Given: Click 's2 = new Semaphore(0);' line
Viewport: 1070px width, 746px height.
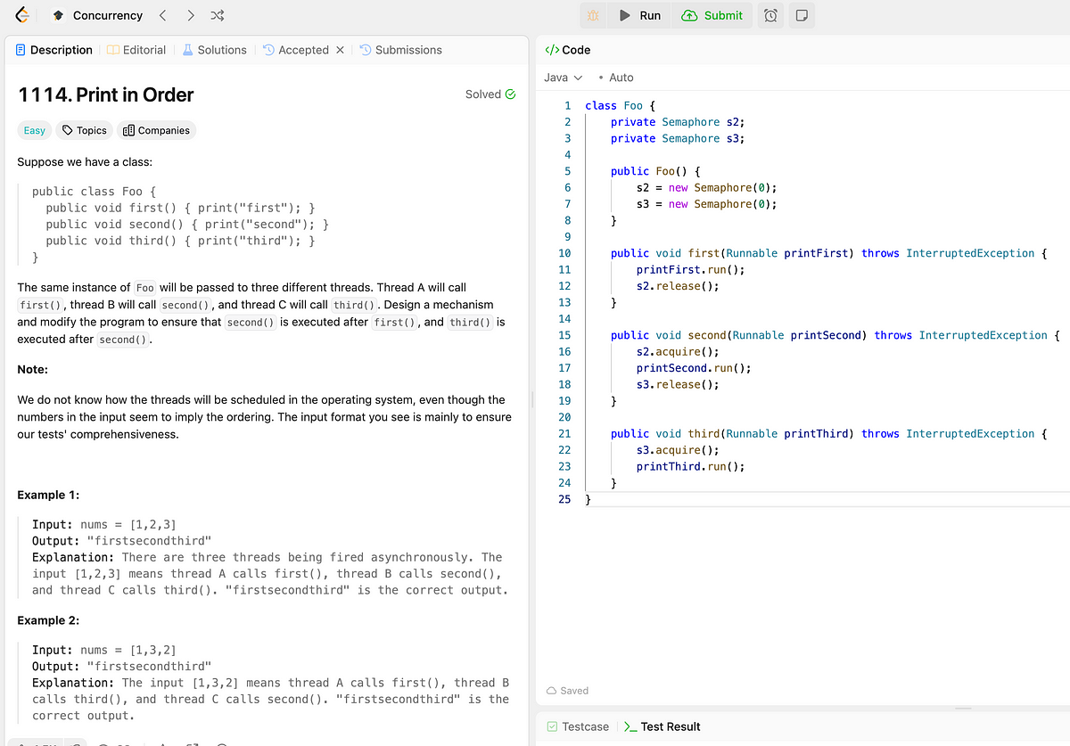Looking at the screenshot, I should click(x=707, y=187).
